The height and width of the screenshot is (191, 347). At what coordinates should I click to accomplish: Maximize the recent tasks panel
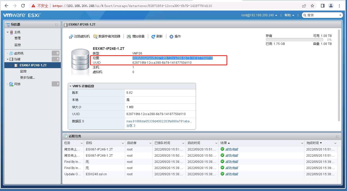(x=337, y=136)
